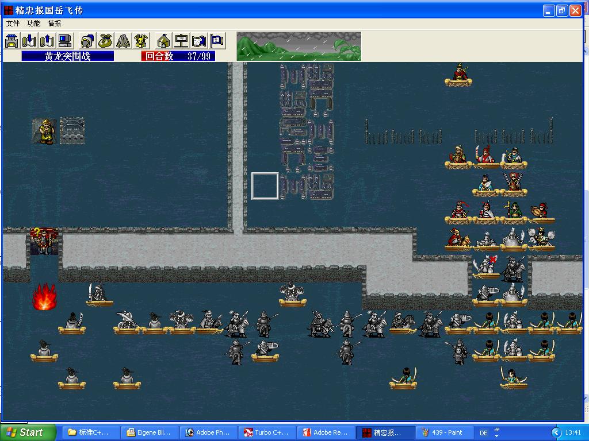The image size is (589, 441).
Task: Click the white square map cursor
Action: coord(265,185)
